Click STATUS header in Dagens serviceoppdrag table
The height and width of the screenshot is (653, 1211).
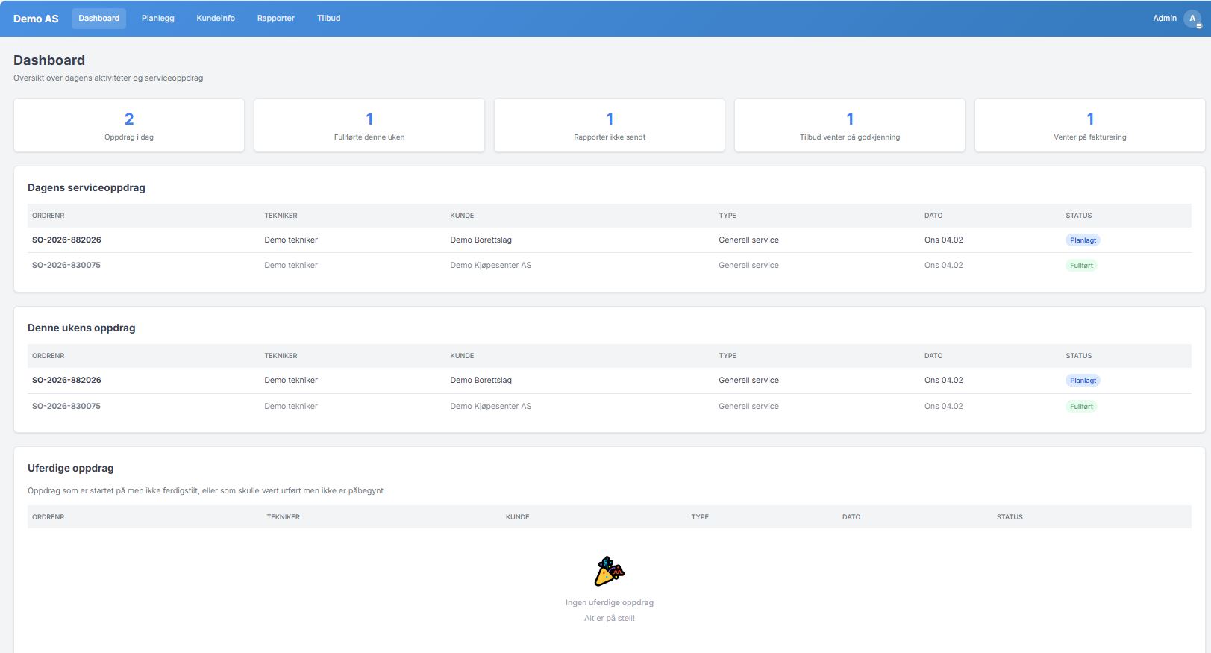[x=1078, y=216]
